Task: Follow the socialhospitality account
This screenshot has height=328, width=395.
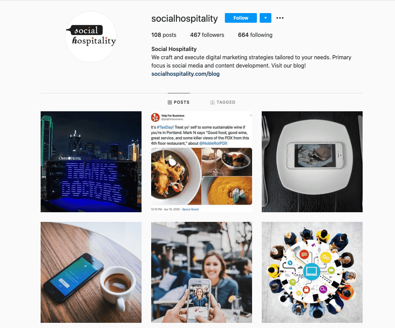Action: pyautogui.click(x=241, y=18)
